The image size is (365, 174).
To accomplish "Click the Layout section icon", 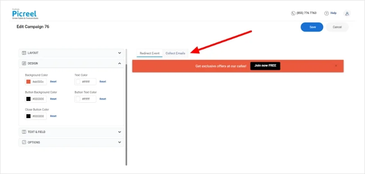I will 24,53.
